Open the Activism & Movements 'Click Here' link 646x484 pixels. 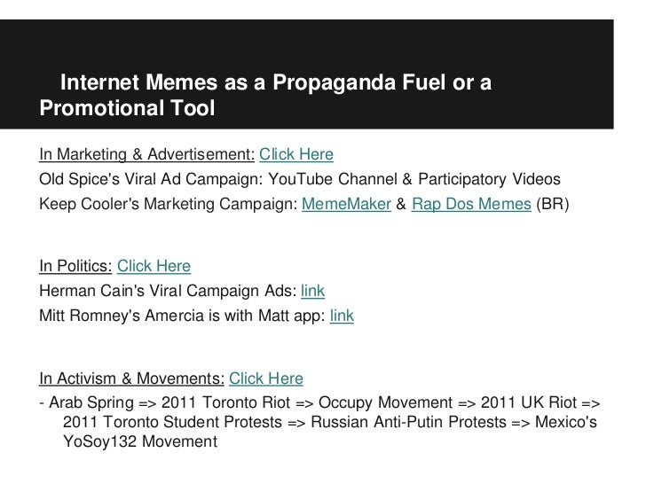[266, 379]
